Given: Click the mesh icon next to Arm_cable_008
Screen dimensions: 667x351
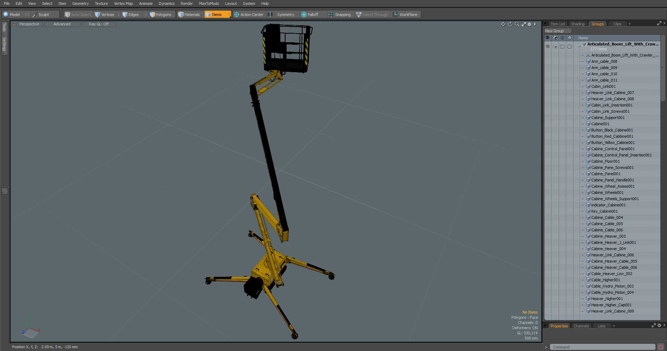Looking at the screenshot, I should coord(588,61).
